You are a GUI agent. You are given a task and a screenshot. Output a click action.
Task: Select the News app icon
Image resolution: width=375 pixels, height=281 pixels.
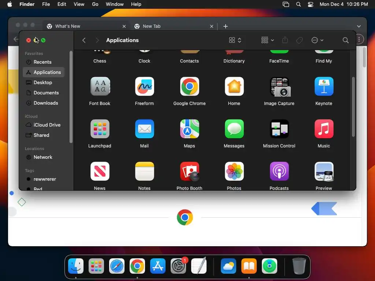(100, 171)
